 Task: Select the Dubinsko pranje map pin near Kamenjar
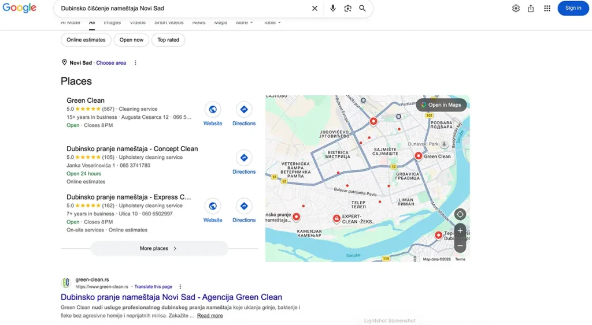pyautogui.click(x=297, y=217)
